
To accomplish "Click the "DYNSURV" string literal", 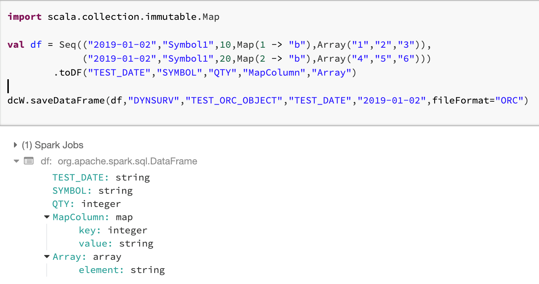I will (155, 100).
